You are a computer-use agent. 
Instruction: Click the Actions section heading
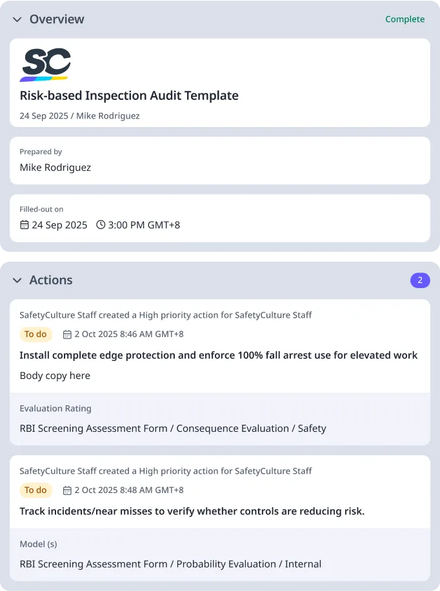click(51, 280)
